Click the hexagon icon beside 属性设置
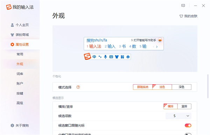Image resolution: width=210 pixels, height=135 pixels. tap(12, 44)
